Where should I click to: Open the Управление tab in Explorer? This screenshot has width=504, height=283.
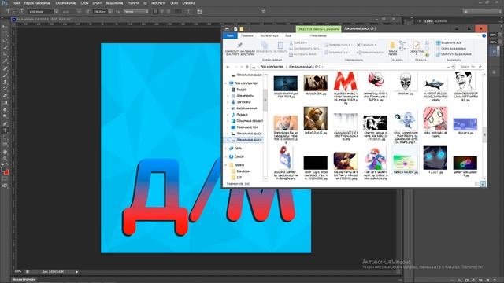click(318, 35)
